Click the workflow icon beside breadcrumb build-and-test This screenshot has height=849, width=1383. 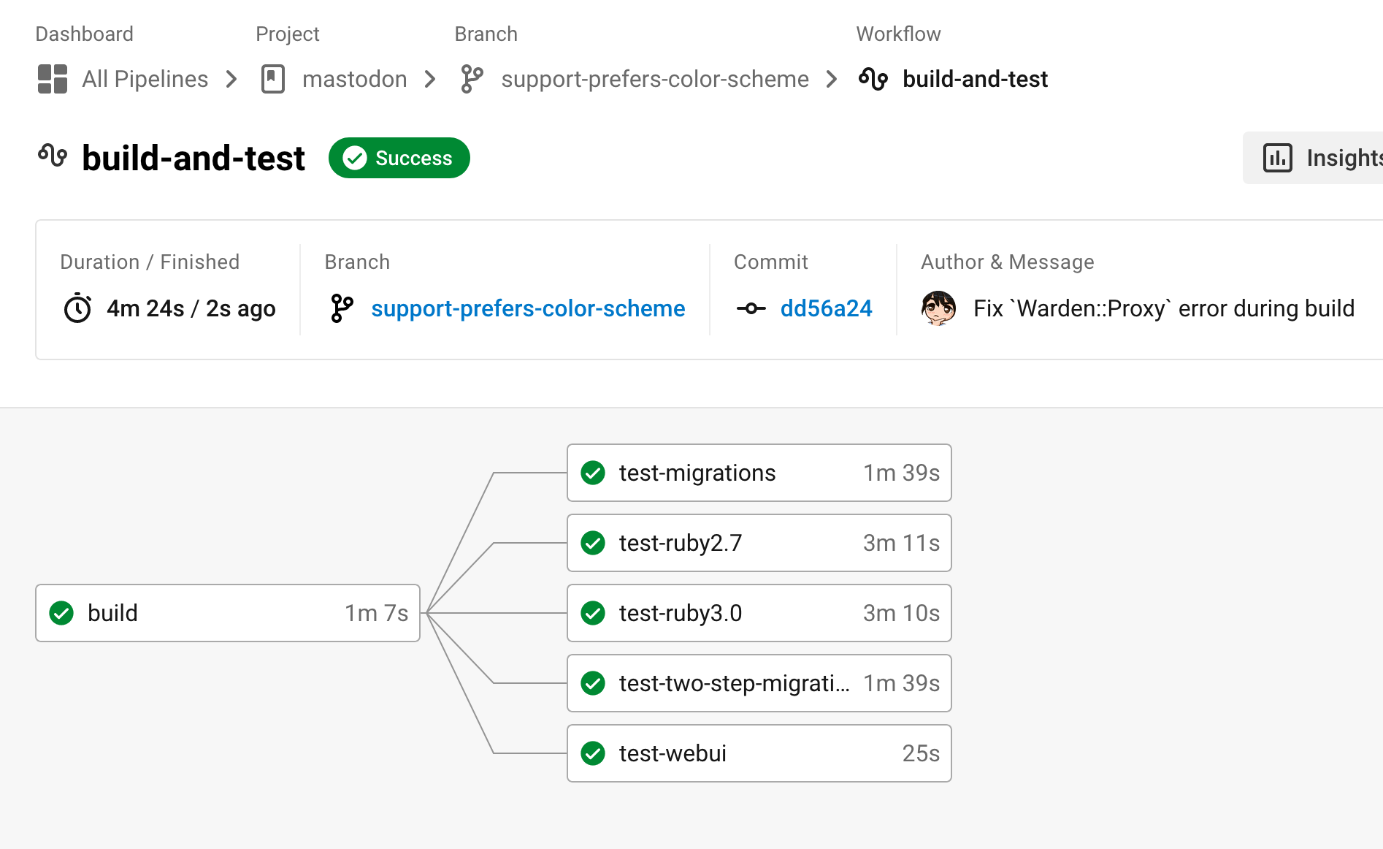coord(873,79)
